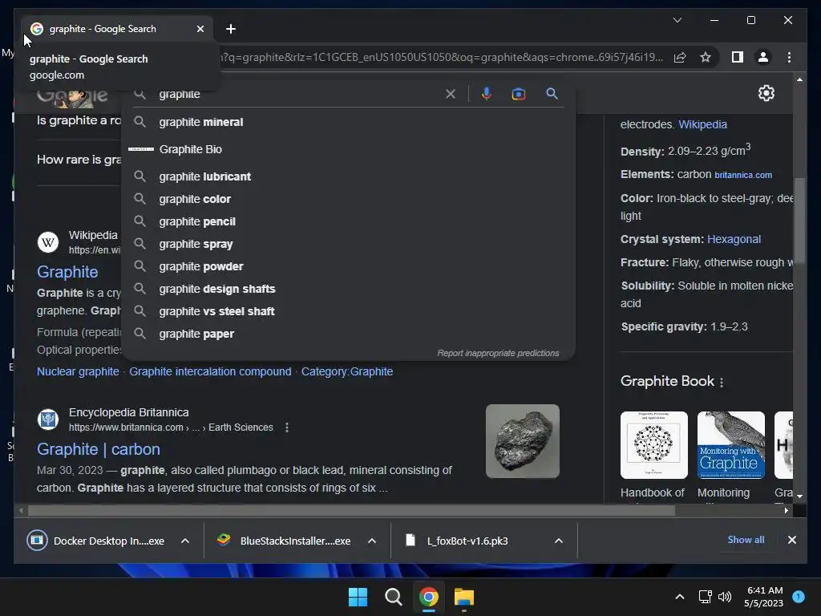Open Nuclear graphite link
The image size is (821, 616).
click(78, 371)
